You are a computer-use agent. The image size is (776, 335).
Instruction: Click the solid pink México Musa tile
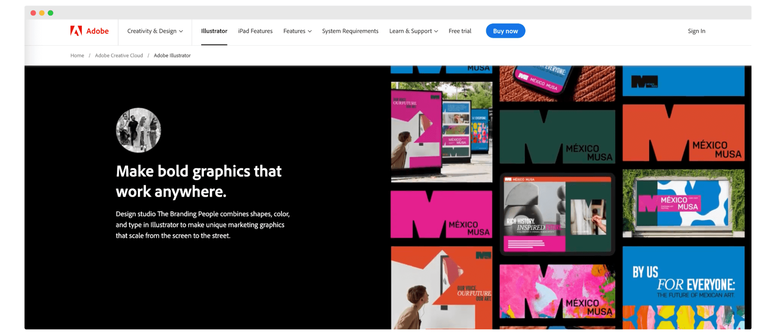click(x=441, y=214)
